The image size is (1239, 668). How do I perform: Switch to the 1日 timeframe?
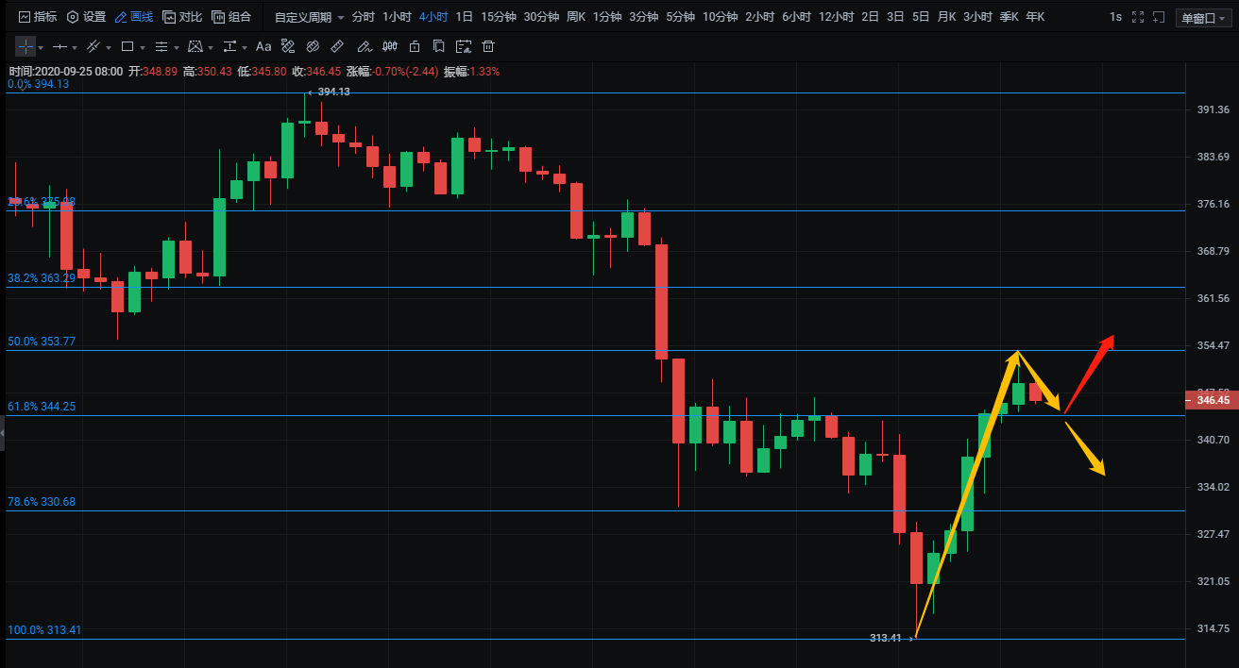pyautogui.click(x=464, y=17)
